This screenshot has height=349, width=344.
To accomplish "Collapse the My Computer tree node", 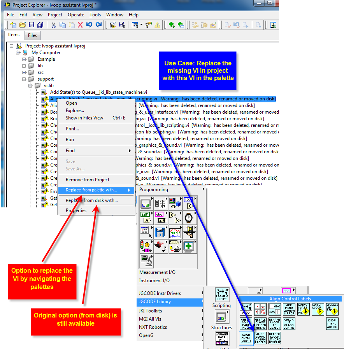I will [18, 53].
